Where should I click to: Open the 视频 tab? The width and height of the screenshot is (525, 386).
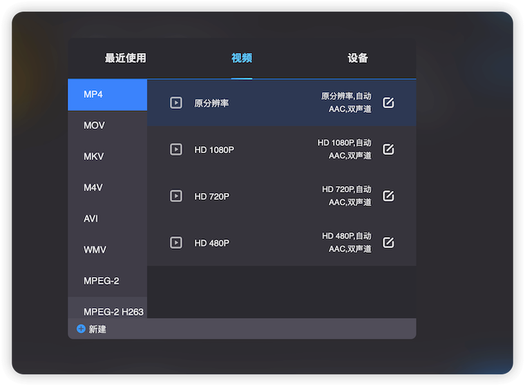pos(242,59)
